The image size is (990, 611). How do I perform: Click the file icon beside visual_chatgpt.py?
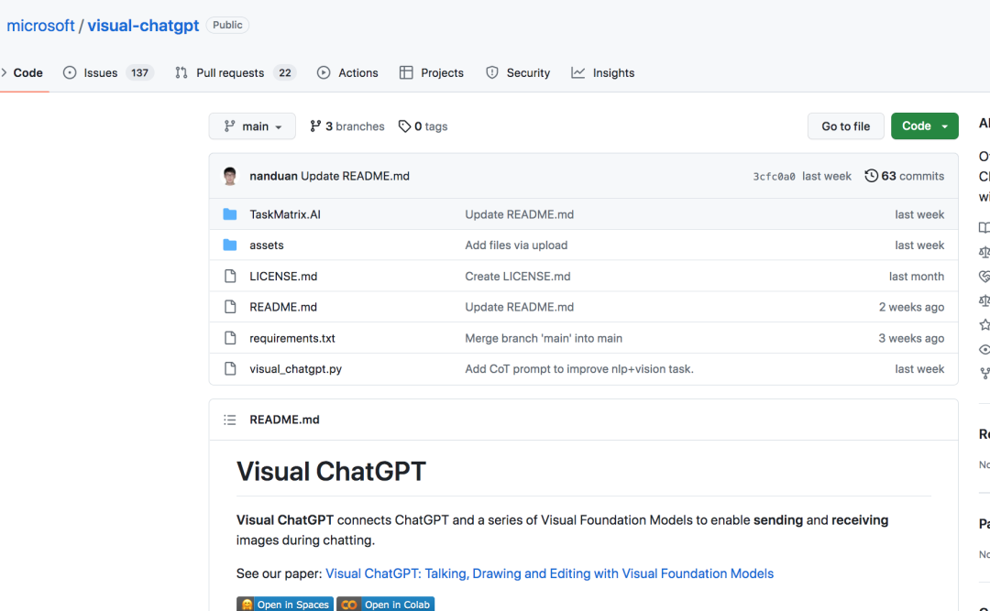pyautogui.click(x=230, y=368)
